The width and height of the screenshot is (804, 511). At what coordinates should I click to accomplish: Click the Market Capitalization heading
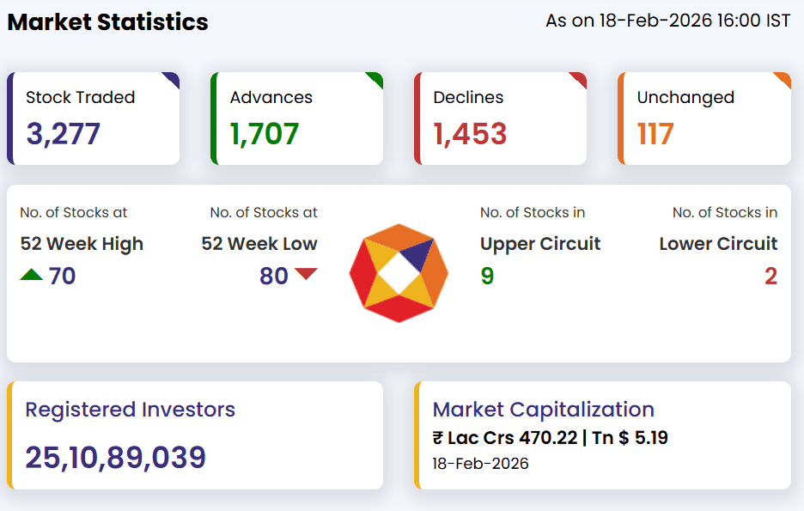pyautogui.click(x=543, y=410)
